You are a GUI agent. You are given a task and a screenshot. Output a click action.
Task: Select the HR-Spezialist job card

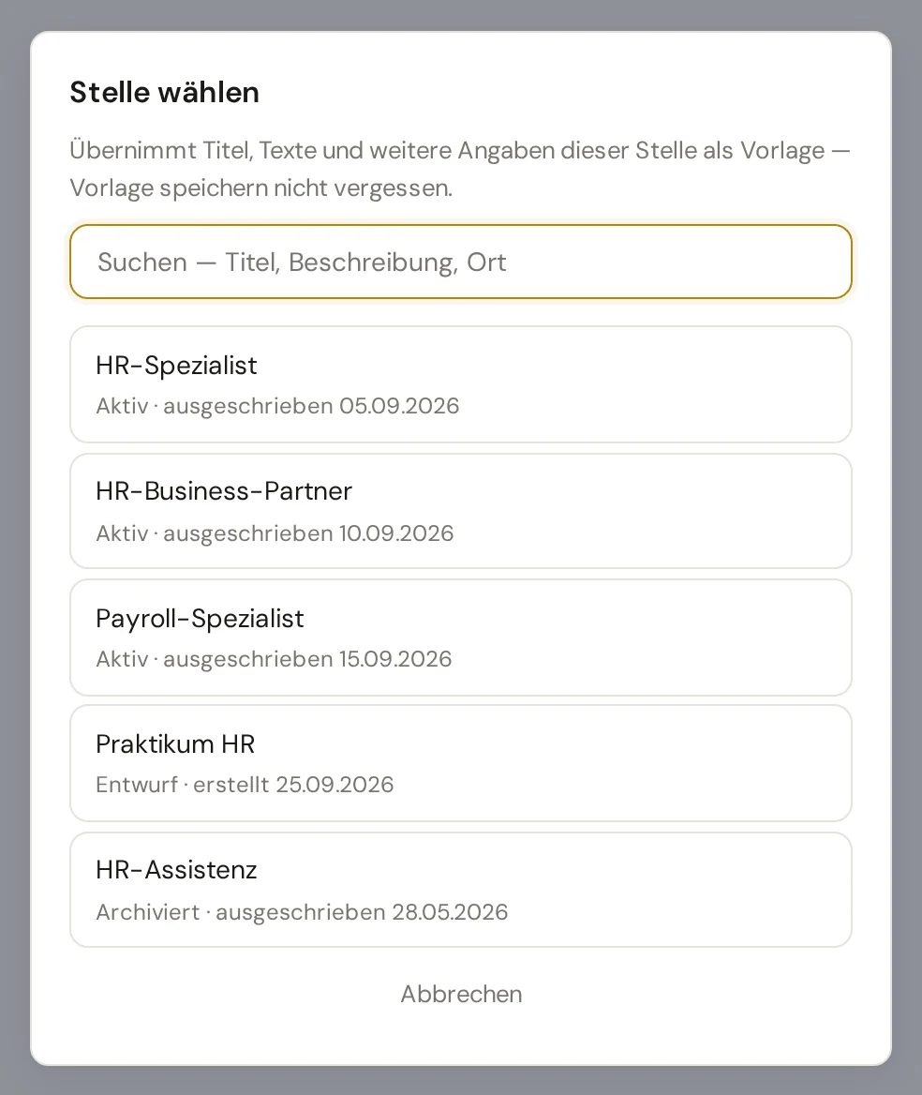point(461,384)
